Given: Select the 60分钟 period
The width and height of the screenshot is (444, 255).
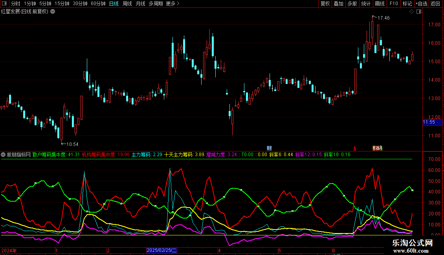Looking at the screenshot, I should [98, 4].
